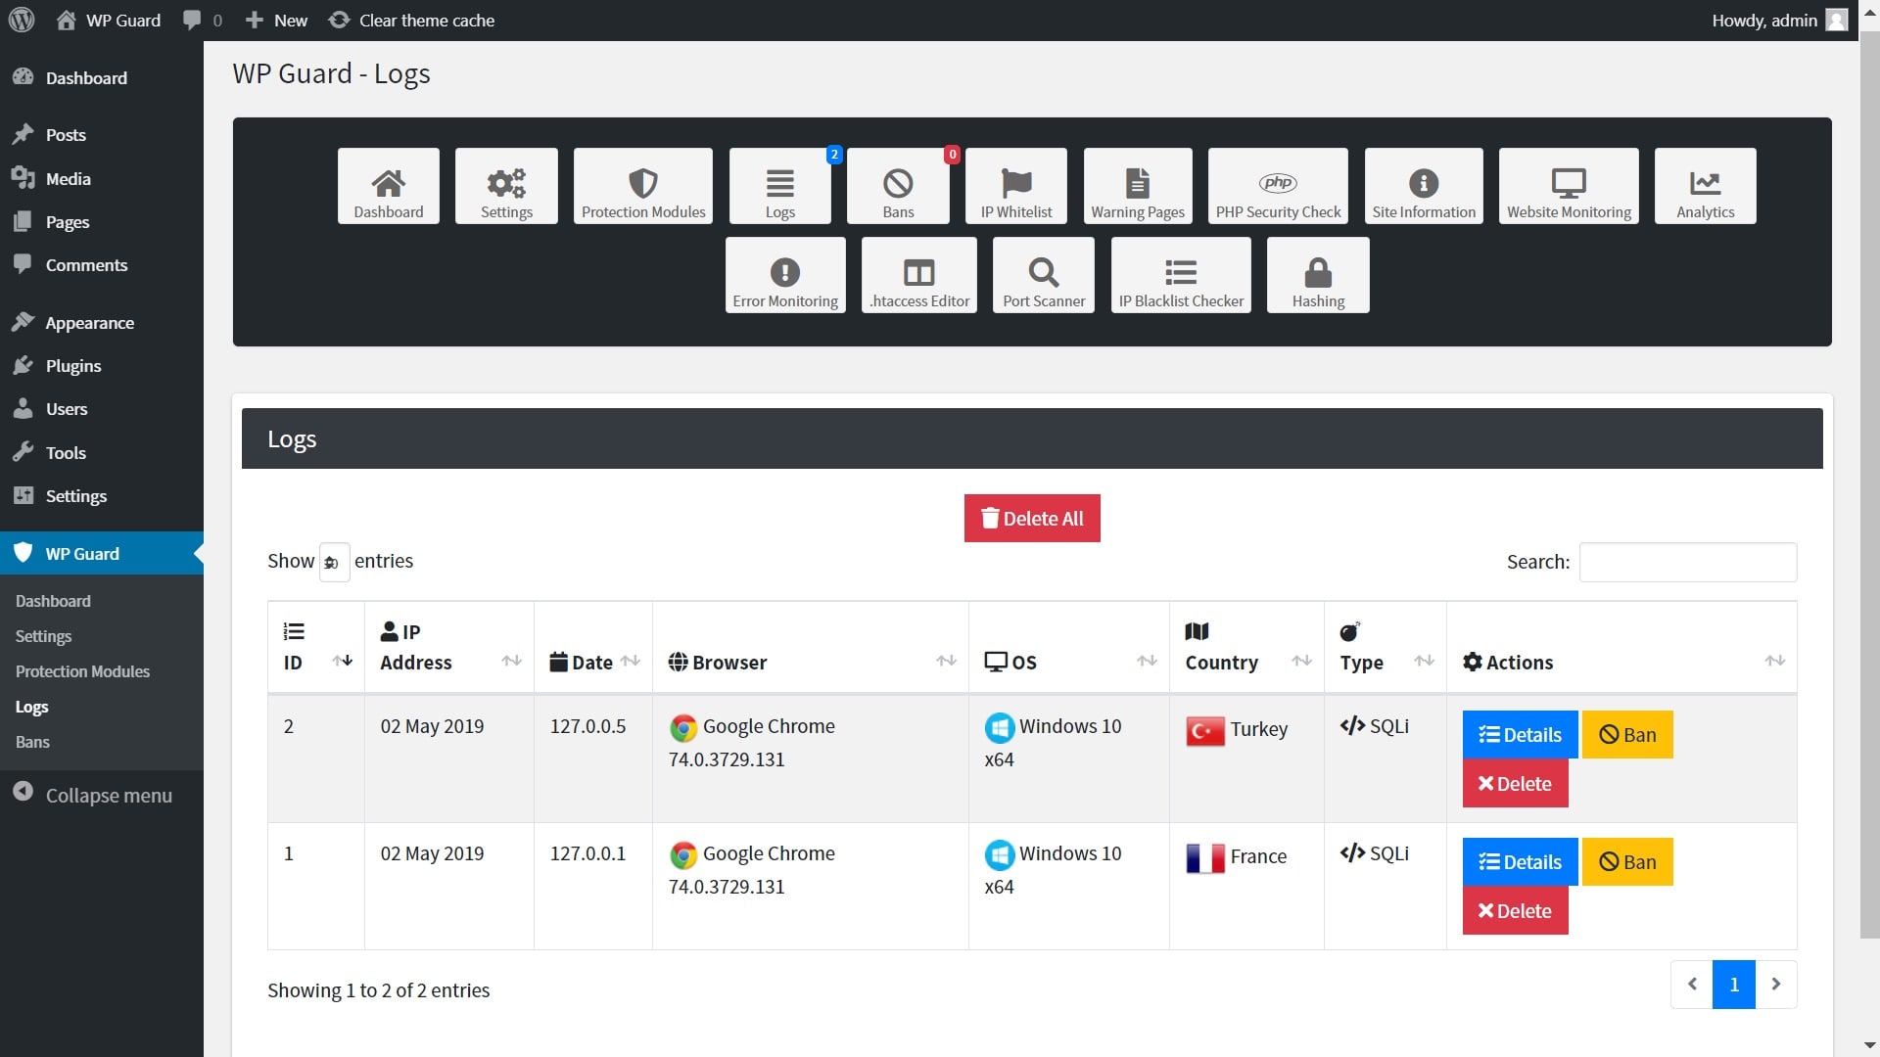This screenshot has width=1880, height=1057.
Task: Open the Protection Modules panel icon
Action: point(642,185)
